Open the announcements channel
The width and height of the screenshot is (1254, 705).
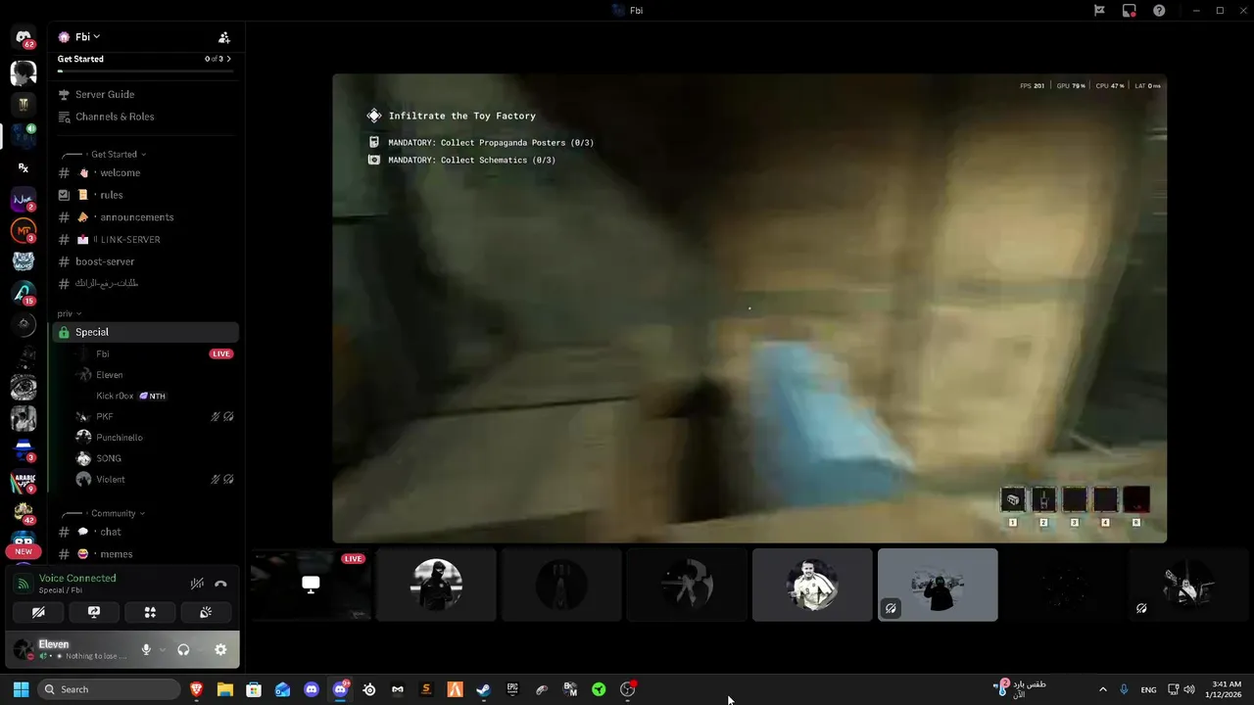point(145,217)
